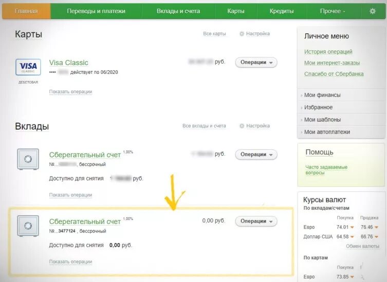Viewport: 387px width, 282px height.
Task: Open Часто задаваемые вопросы link
Action: pyautogui.click(x=326, y=170)
